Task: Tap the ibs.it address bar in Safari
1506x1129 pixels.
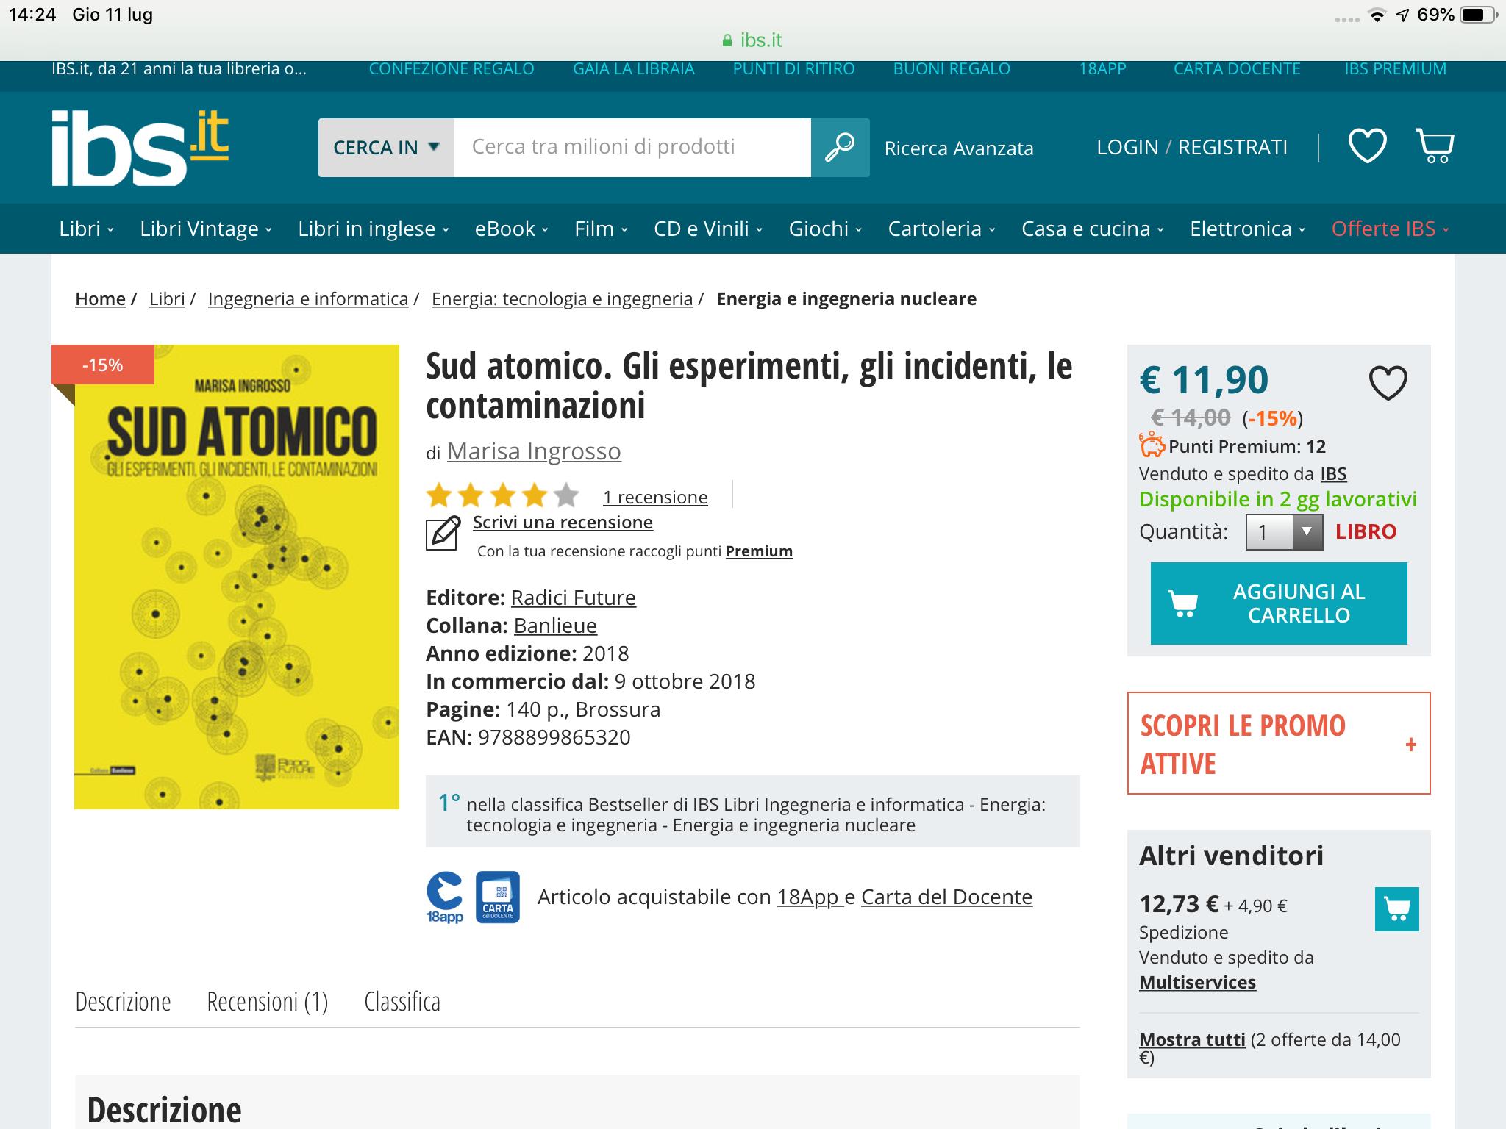Action: (x=753, y=40)
